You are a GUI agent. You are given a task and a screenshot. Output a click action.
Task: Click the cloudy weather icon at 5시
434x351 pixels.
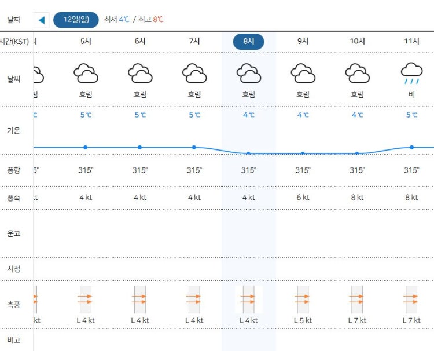click(86, 74)
